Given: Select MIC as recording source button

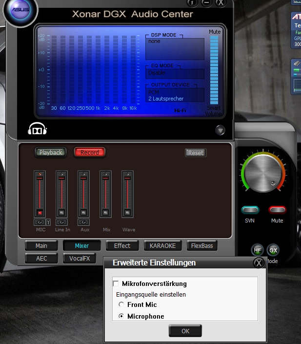Looking at the screenshot, I should pos(40,213).
